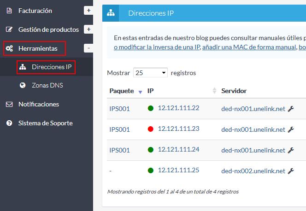Sort table by the Paquete column arrow
306x211 pixels.
(140, 92)
